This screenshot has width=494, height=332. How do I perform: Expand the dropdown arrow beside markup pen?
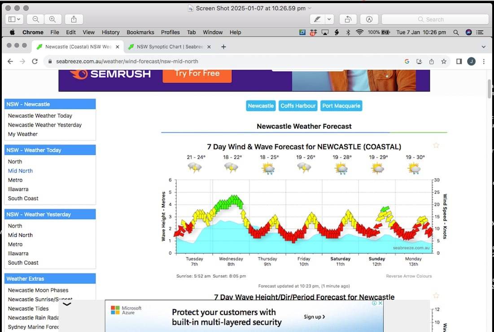[329, 19]
